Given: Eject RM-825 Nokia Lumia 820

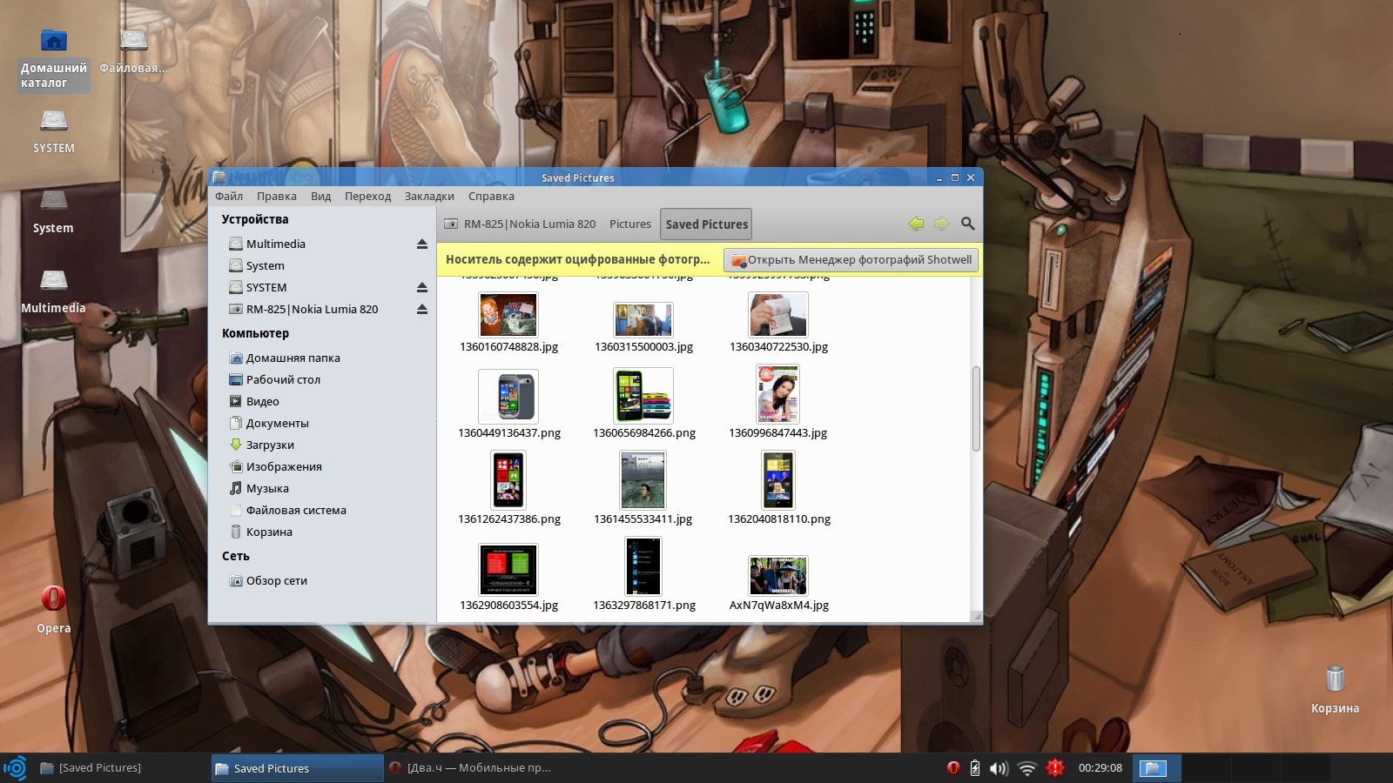Looking at the screenshot, I should pyautogui.click(x=422, y=309).
